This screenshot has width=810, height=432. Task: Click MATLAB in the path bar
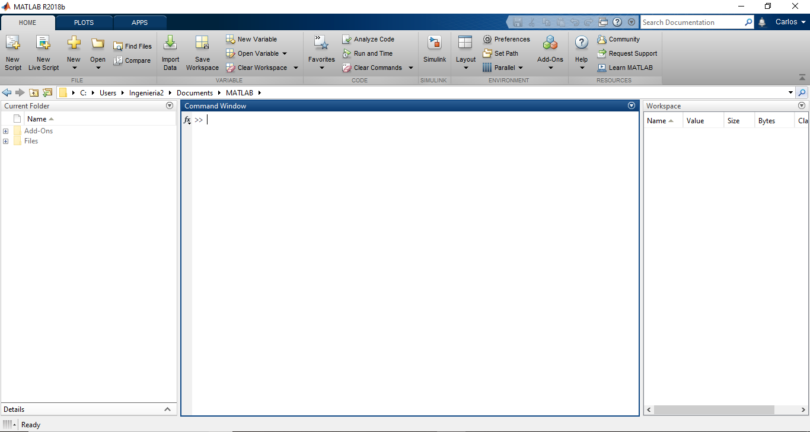[x=240, y=93]
